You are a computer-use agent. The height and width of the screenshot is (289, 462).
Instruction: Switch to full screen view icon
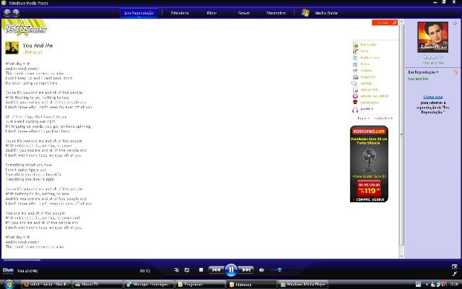pos(454,267)
